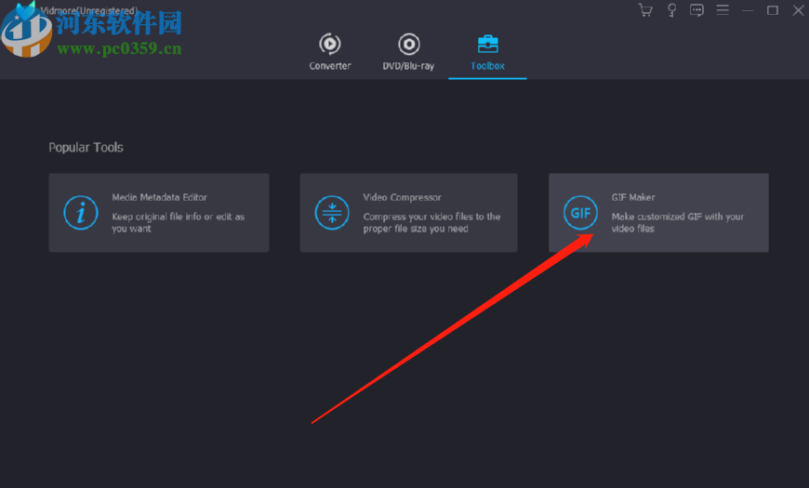The height and width of the screenshot is (488, 809).
Task: Open the feedback chat bubble icon
Action: coord(696,10)
